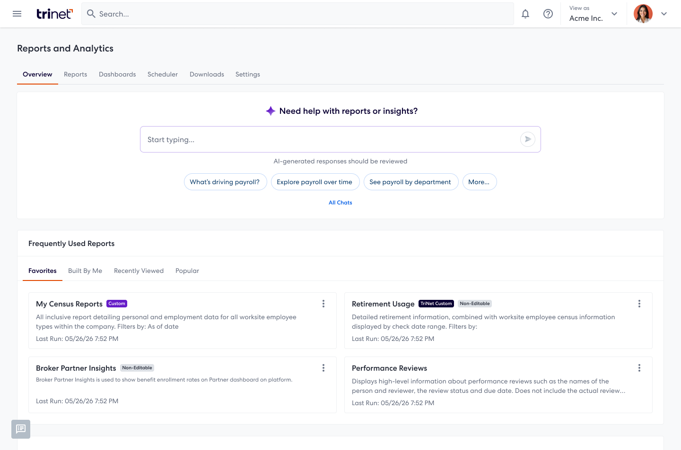Select the Overview tab

(x=37, y=74)
